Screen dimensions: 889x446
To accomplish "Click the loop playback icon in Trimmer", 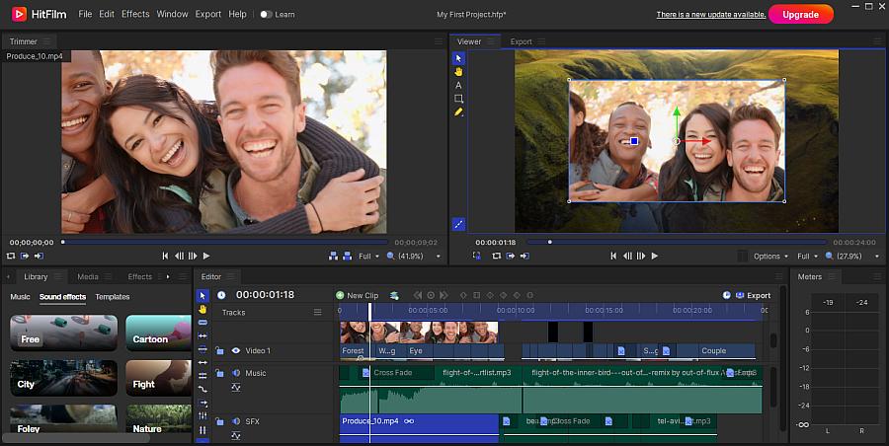I will [11, 256].
